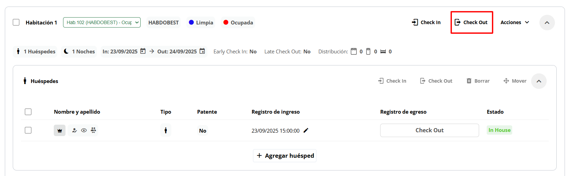Click the adult guest type icon

point(166,130)
